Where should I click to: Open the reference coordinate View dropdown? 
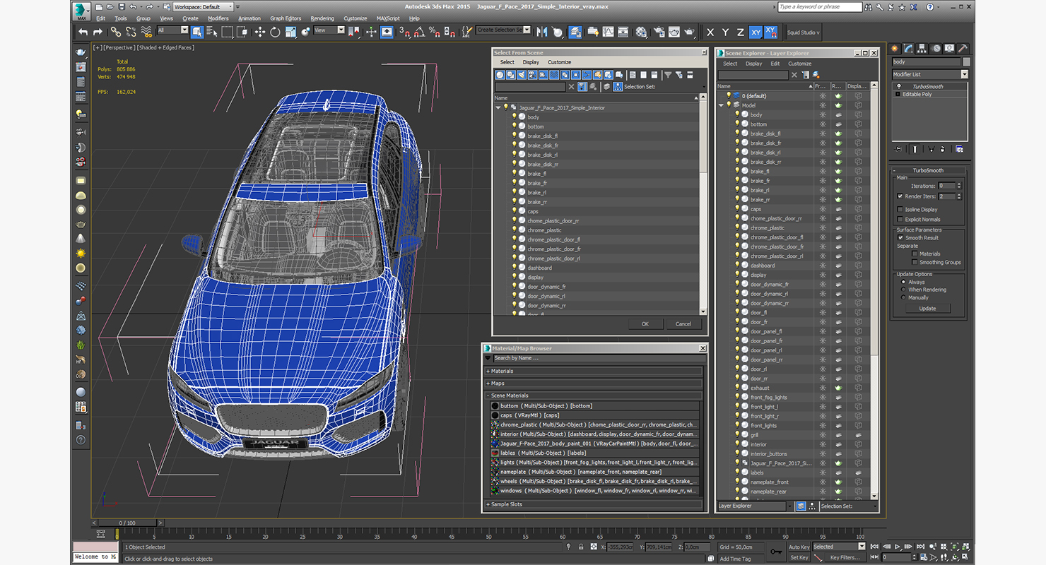click(329, 30)
